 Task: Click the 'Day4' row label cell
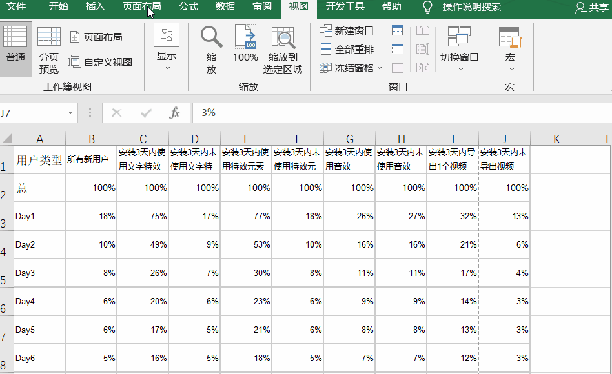tap(39, 301)
